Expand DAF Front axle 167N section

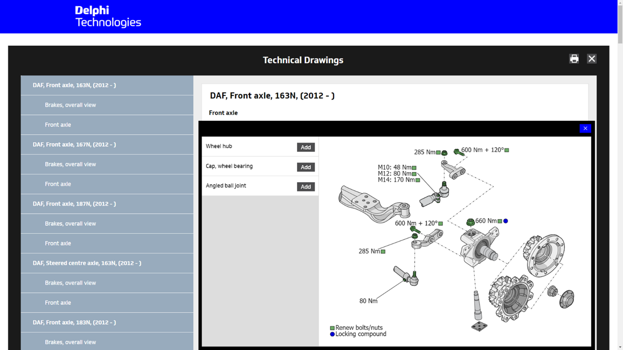74,145
